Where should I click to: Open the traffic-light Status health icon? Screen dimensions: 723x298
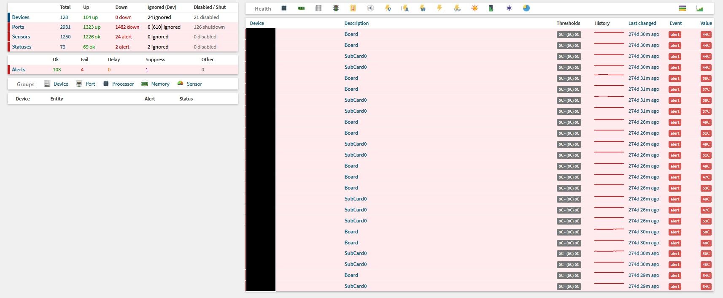pos(336,8)
